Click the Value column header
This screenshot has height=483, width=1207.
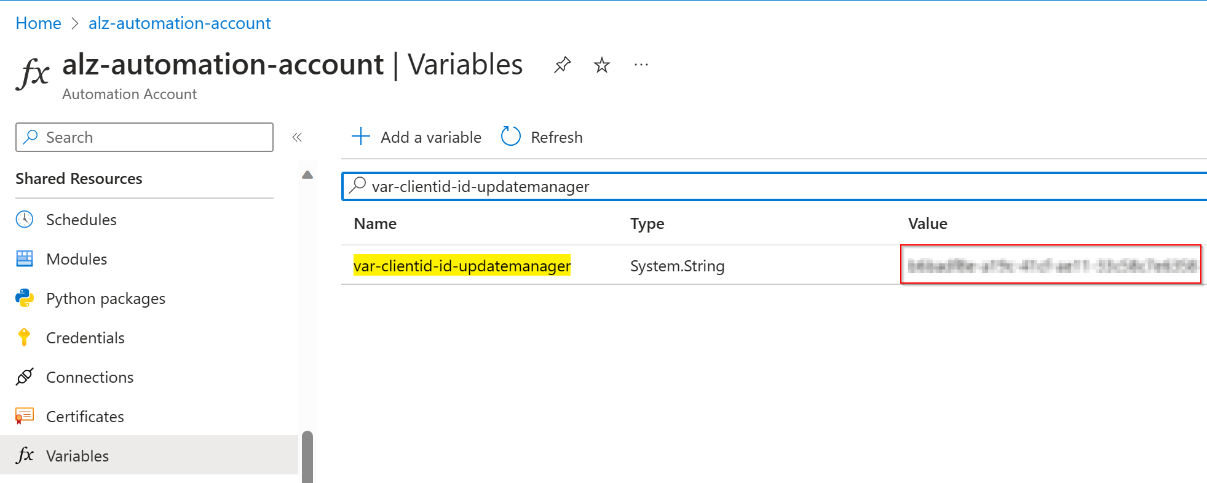(927, 223)
